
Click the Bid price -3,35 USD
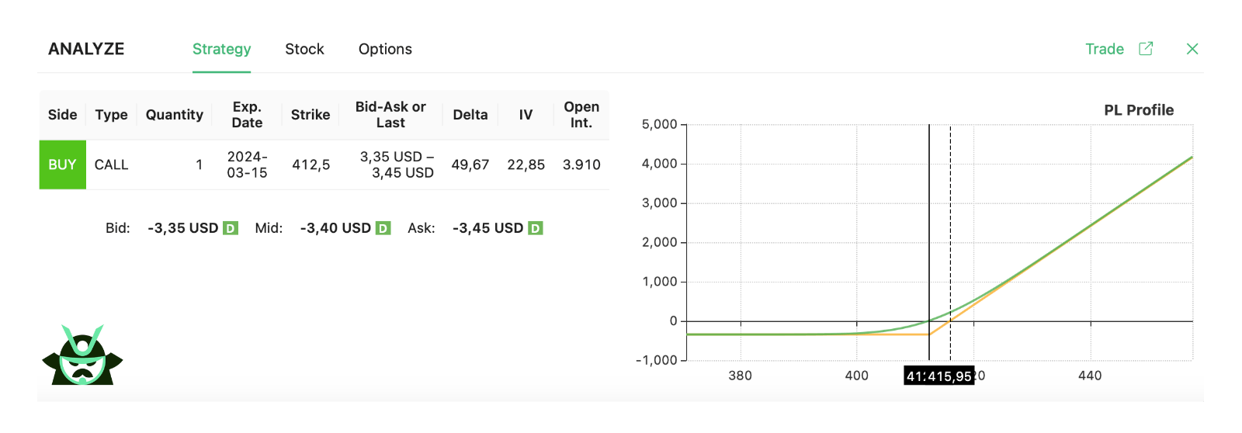pos(182,228)
